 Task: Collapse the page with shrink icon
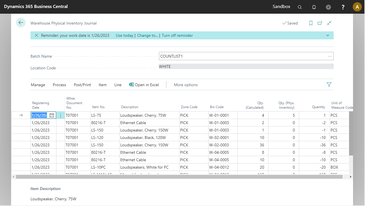coord(329,23)
